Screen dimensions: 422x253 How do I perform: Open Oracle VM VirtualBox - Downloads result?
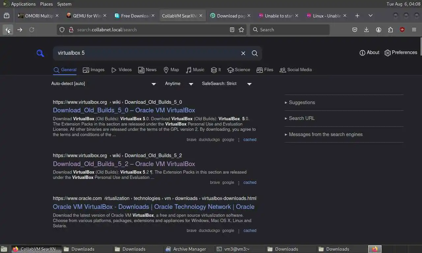coord(154,207)
